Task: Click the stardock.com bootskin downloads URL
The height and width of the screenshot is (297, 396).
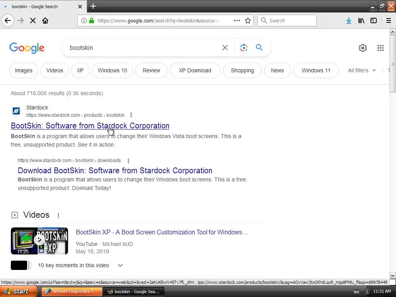Action: point(69,160)
